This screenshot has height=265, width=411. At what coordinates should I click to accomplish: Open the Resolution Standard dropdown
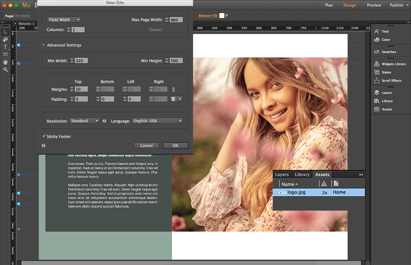pyautogui.click(x=84, y=121)
